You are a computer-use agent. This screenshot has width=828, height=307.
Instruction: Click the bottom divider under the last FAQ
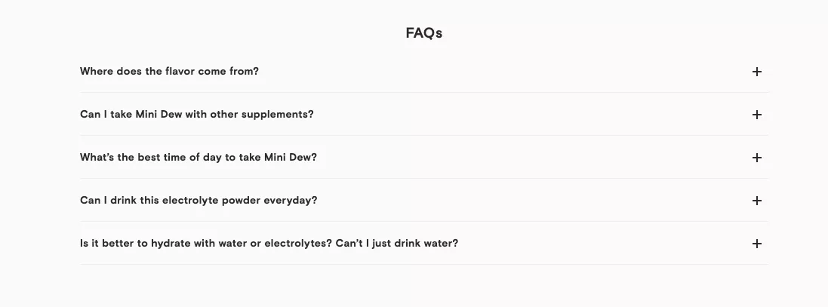pos(423,265)
